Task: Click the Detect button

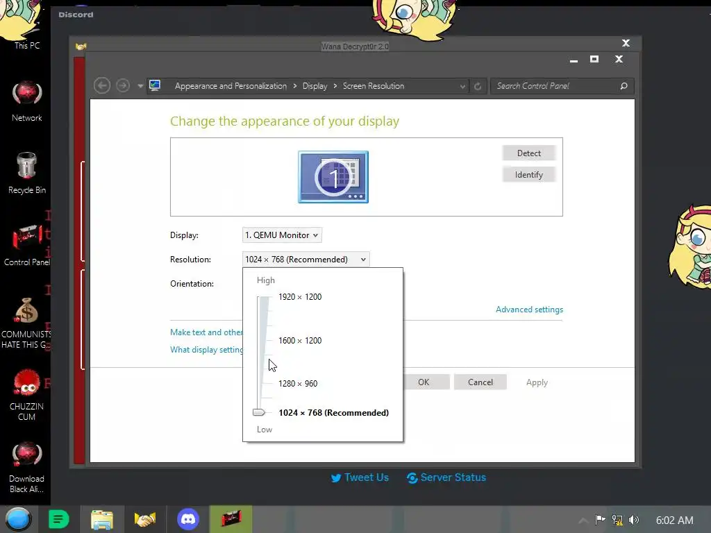Action: 528,153
